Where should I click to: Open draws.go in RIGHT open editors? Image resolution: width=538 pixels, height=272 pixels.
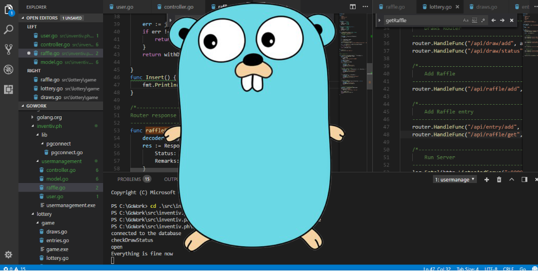pos(61,97)
